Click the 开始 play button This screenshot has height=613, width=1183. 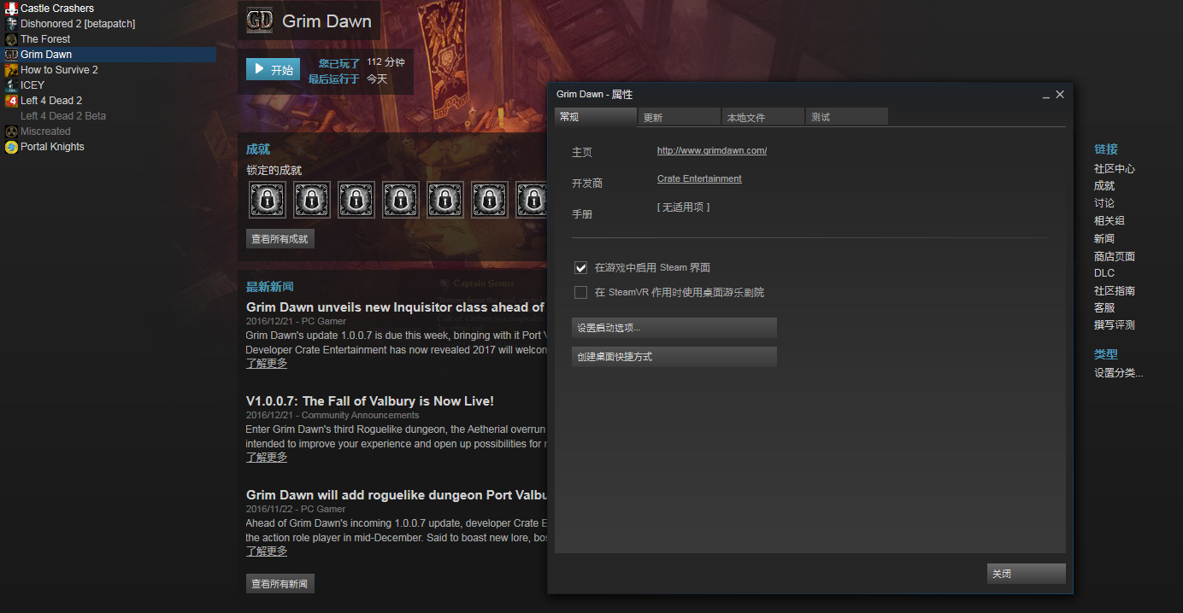point(273,70)
